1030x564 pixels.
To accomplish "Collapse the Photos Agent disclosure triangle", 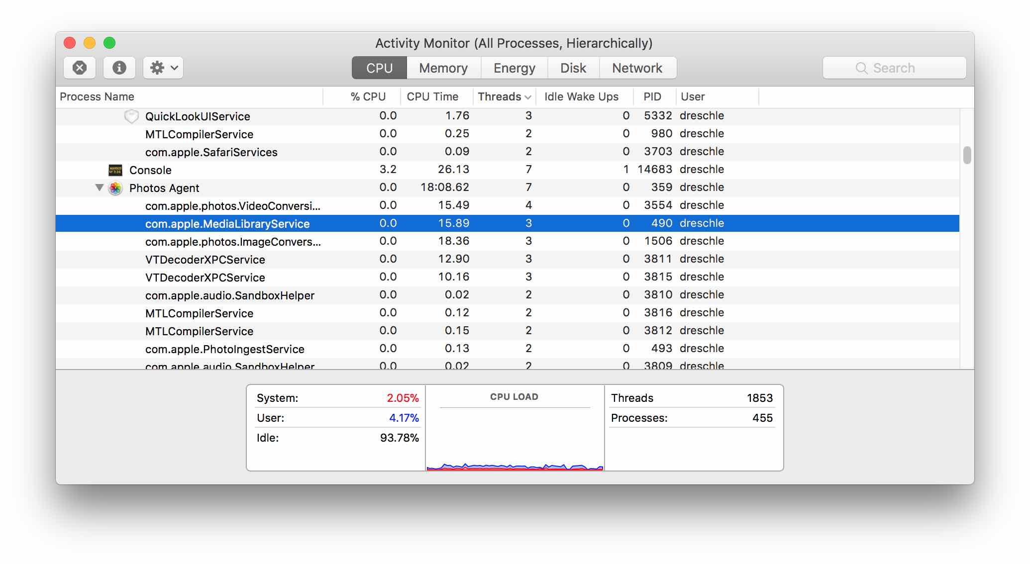I will pyautogui.click(x=99, y=188).
